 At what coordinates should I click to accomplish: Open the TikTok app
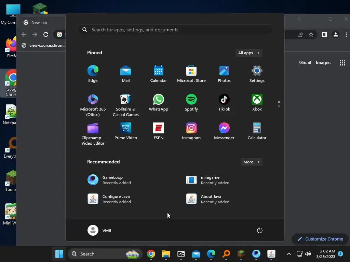pyautogui.click(x=224, y=103)
